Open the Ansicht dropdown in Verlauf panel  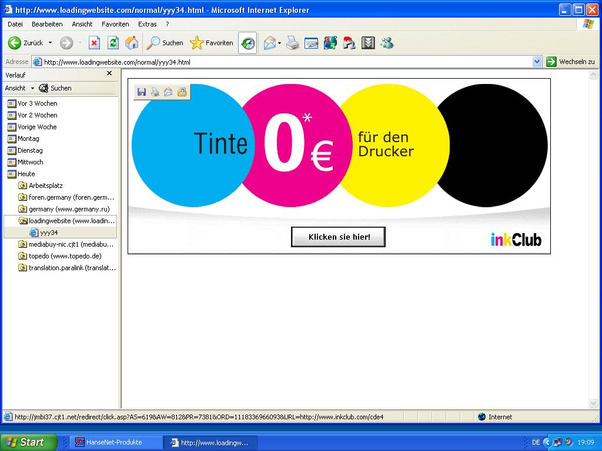click(19, 88)
